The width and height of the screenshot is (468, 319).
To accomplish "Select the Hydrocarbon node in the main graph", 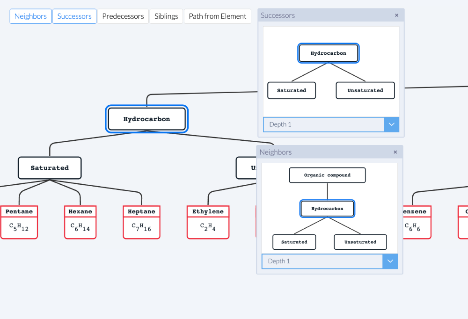I will (x=146, y=119).
